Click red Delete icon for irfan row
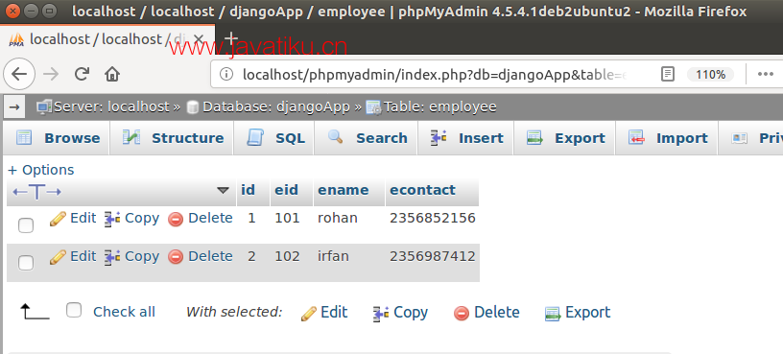The height and width of the screenshot is (354, 783). 176,257
